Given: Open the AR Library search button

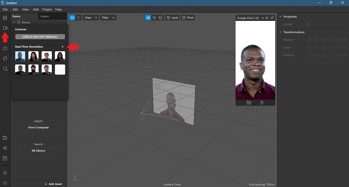Looking at the screenshot, I should (38, 151).
